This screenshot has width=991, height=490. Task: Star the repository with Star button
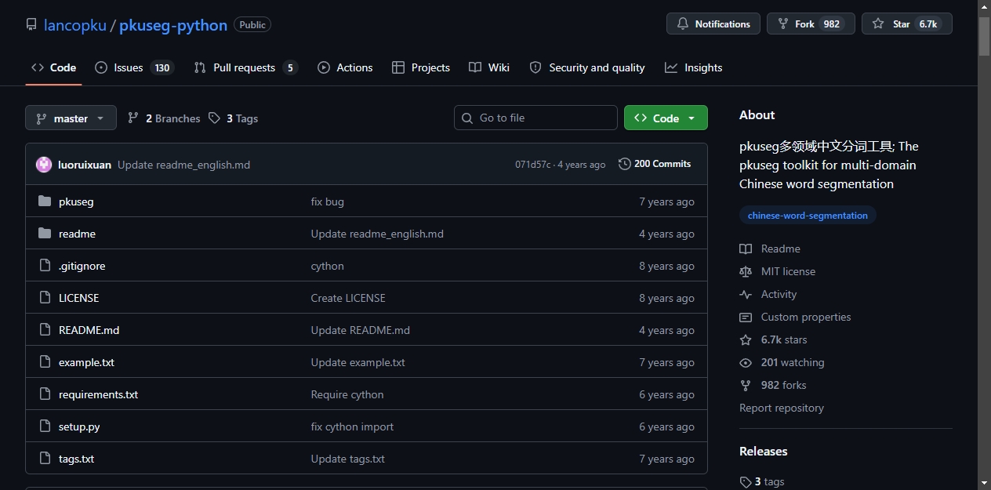907,24
